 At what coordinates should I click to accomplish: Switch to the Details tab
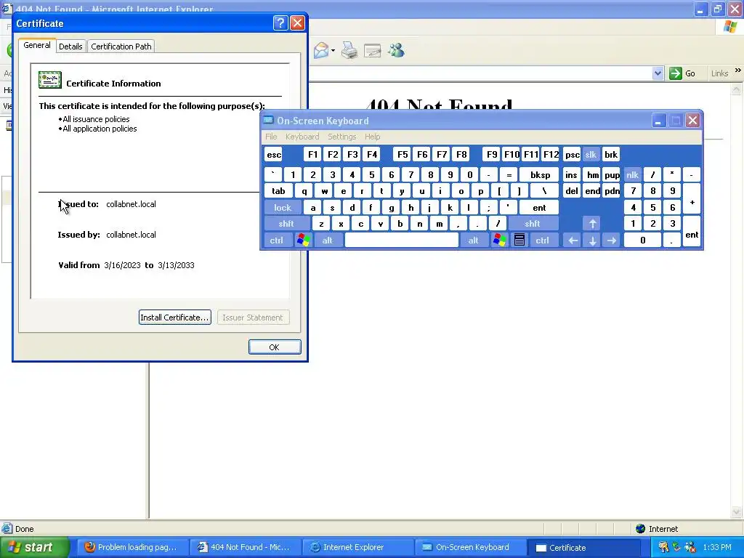click(x=70, y=46)
